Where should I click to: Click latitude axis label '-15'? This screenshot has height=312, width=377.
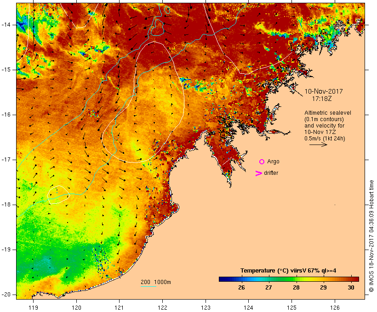pos(6,70)
